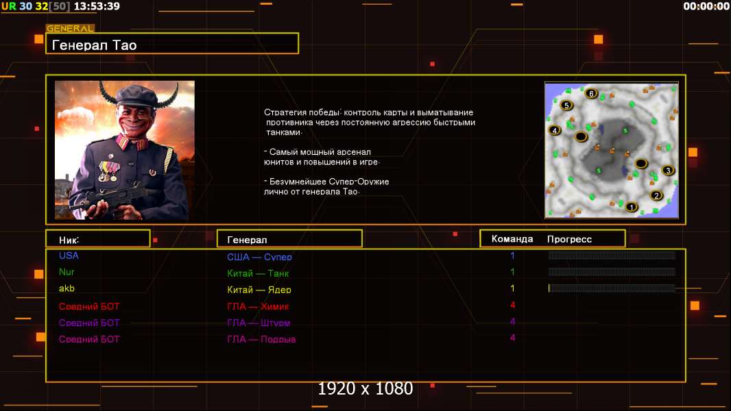Click start position marker 2 on minimap
Screen dimensions: 731x411
click(x=656, y=195)
